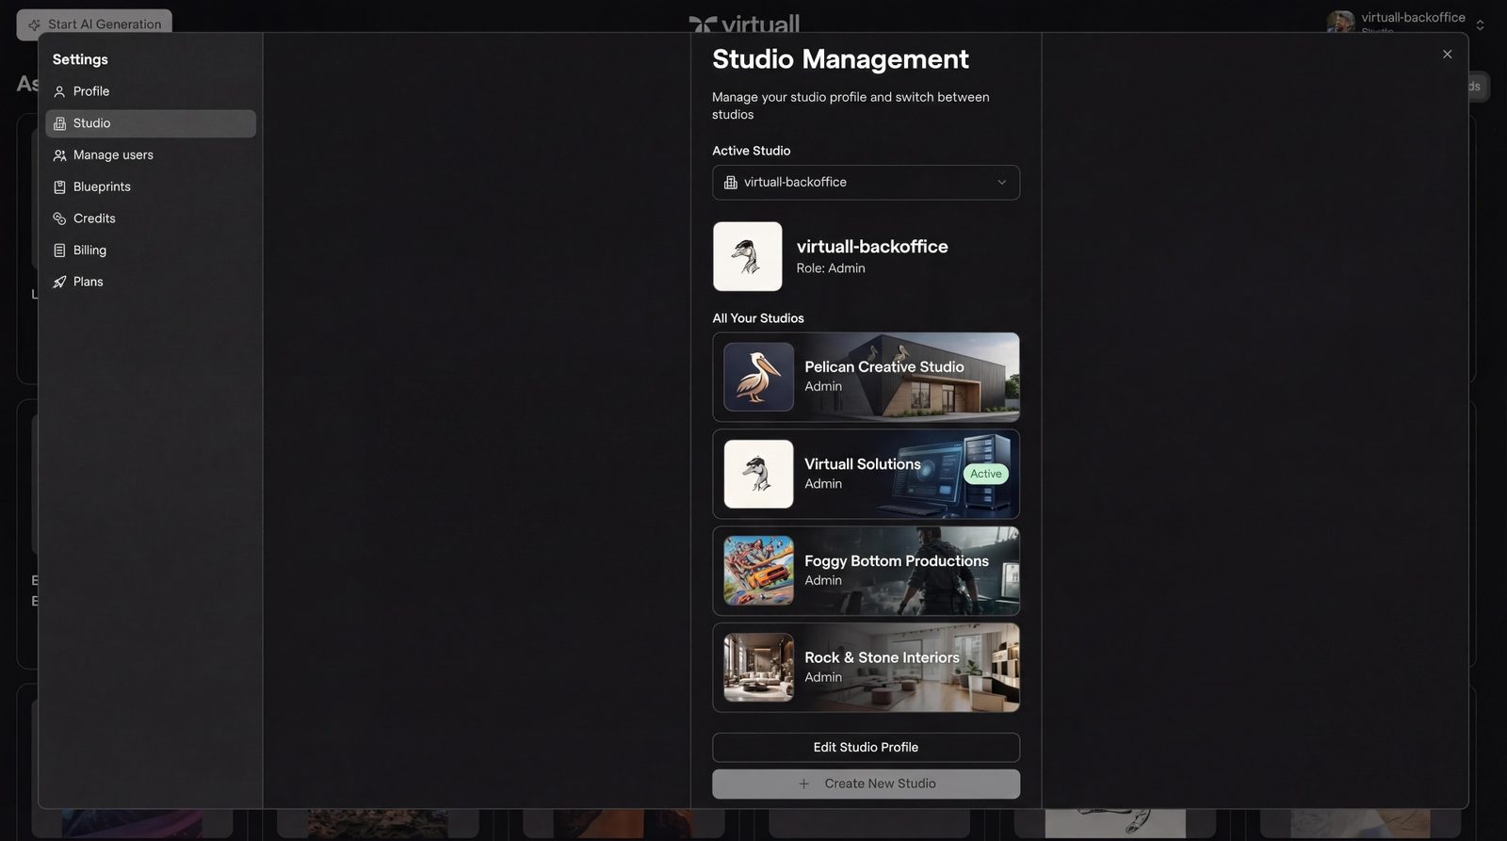Click building icon inside Active Studio selector
This screenshot has height=841, width=1507.
click(730, 183)
